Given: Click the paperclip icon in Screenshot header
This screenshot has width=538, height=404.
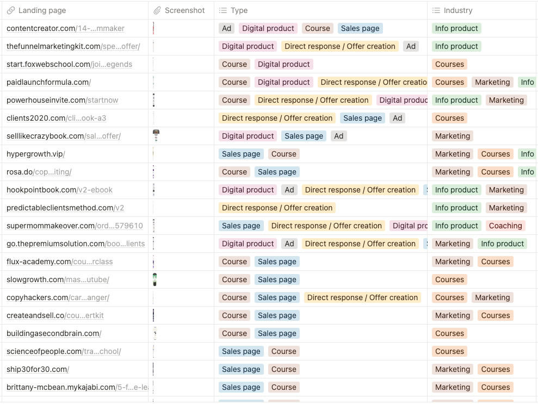Looking at the screenshot, I should pos(157,11).
